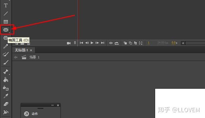Select the Rectangle tool

pos(6,21)
